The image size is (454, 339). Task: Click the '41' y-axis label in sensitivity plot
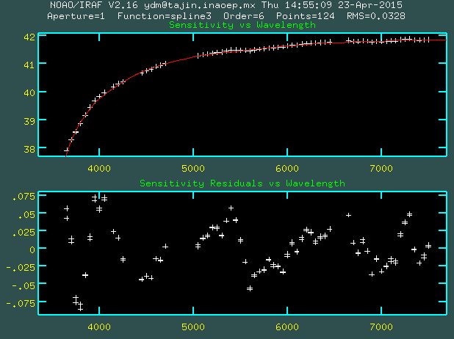[x=29, y=65]
